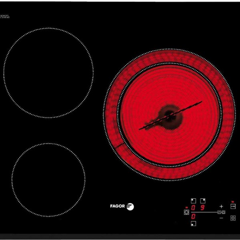
Task: Tap the plus symbol to raise heat
Action: 221,206
